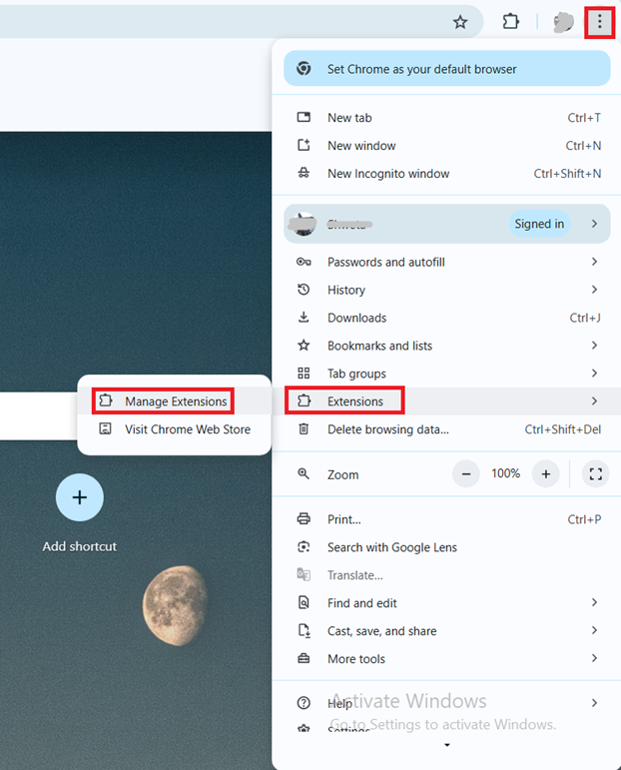This screenshot has height=770, width=621.
Task: Expand the More tools submenu arrow
Action: (594, 659)
